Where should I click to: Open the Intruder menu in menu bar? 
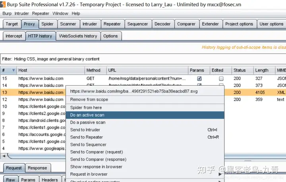pos(21,14)
